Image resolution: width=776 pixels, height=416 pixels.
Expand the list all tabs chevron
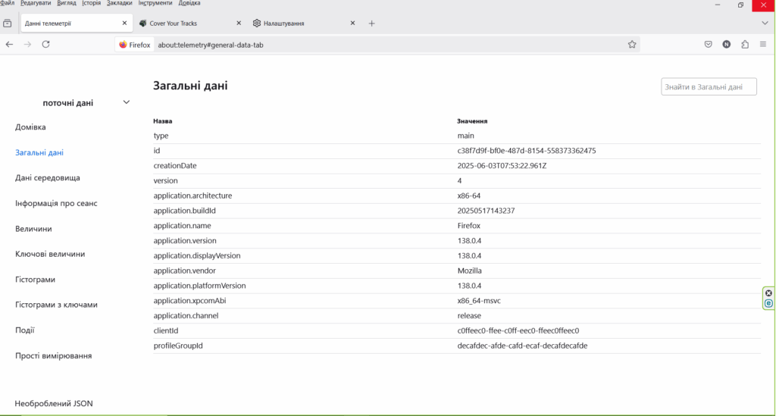765,23
